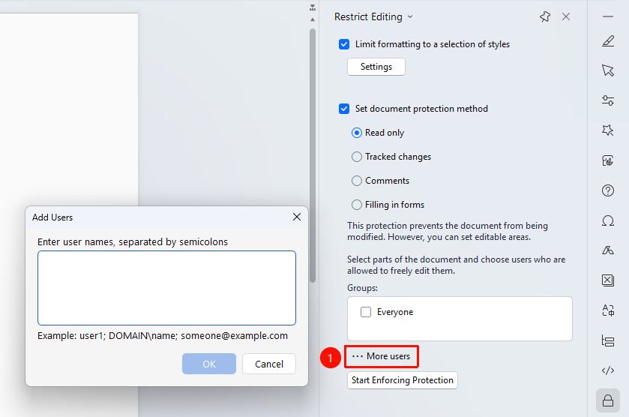Viewport: 629px width, 417px height.
Task: Click the scroll up arrow of document scrollbar
Action: (x=313, y=19)
